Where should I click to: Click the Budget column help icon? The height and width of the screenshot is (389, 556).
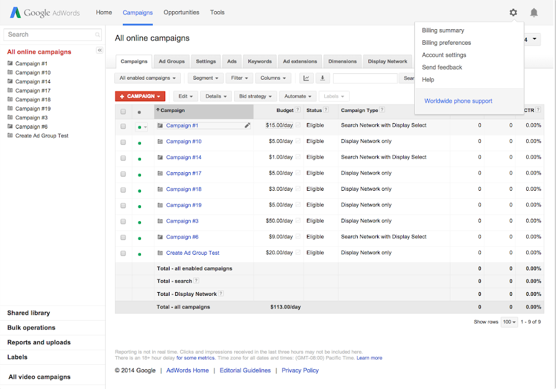298,110
